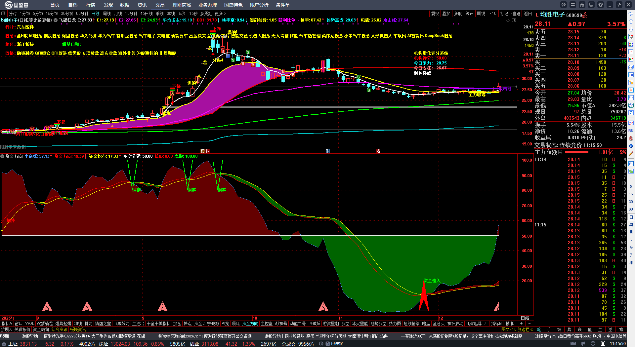
Task: Click the f(x) icon in right sidebar
Action: 631,105
